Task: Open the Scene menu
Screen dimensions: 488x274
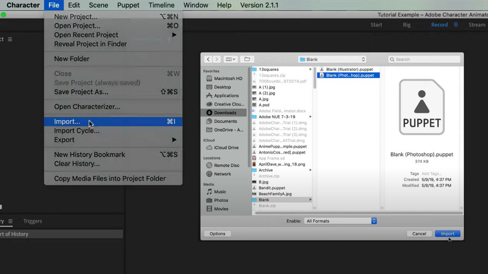Action: (98, 5)
